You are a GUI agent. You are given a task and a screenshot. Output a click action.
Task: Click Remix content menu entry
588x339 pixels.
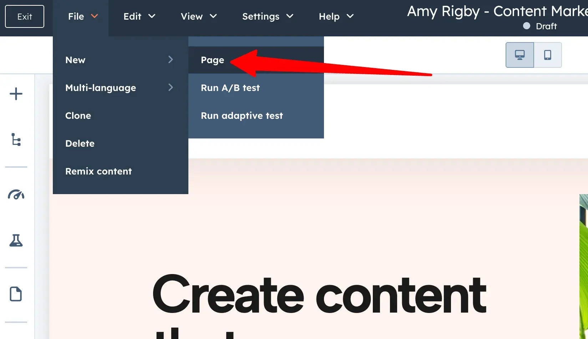[98, 171]
